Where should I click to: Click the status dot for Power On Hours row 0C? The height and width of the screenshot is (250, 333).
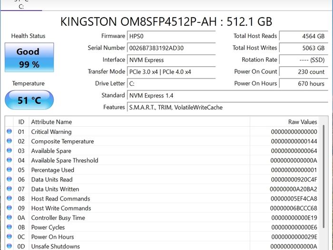pyautogui.click(x=9, y=236)
